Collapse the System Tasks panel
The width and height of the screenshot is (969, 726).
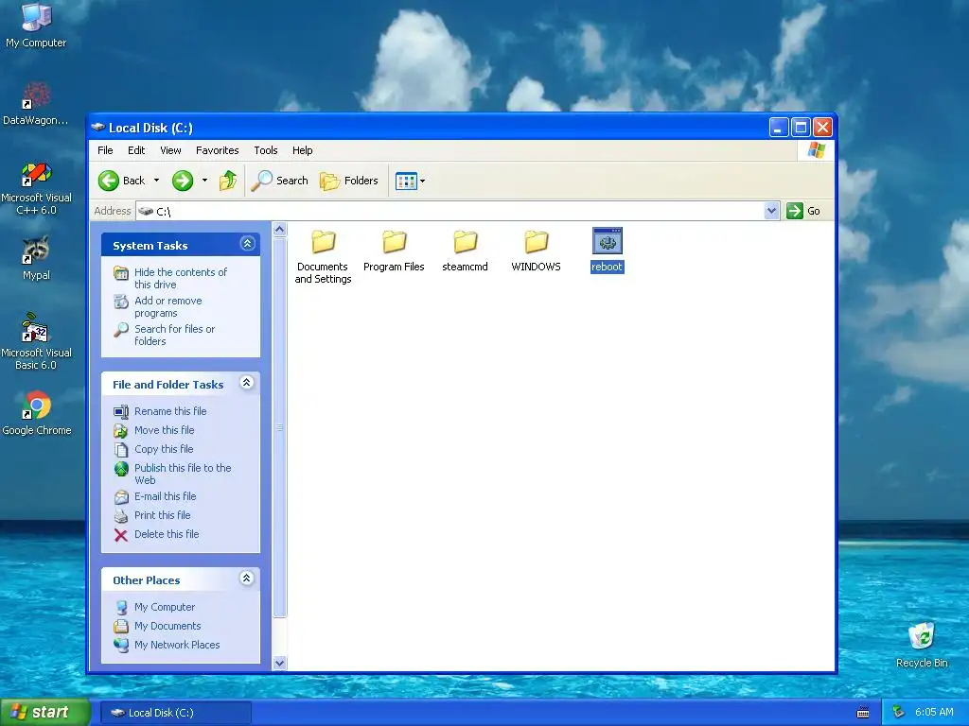[247, 244]
